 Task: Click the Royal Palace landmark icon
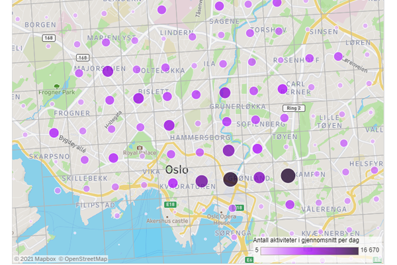click(x=140, y=148)
